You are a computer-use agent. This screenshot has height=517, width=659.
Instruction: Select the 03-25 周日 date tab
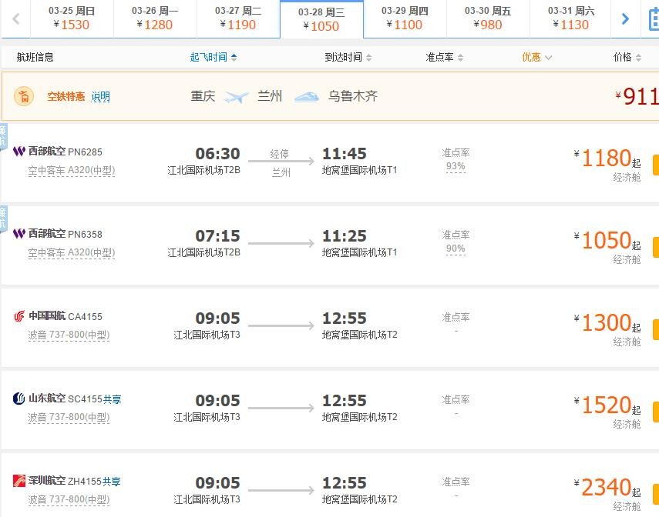73,18
